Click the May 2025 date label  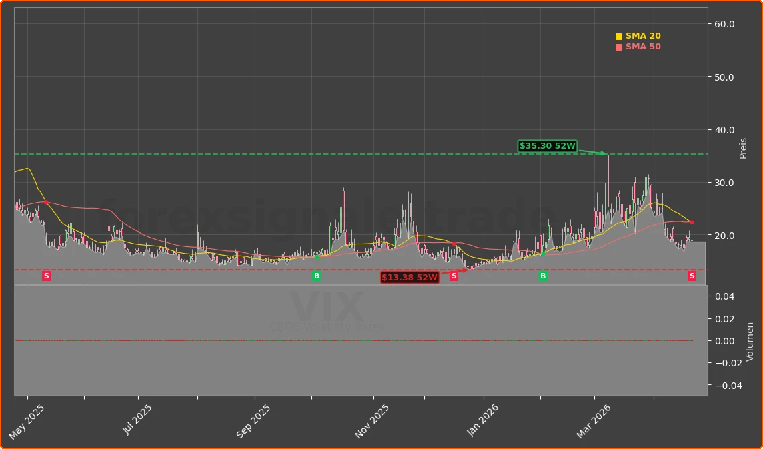pyautogui.click(x=26, y=422)
